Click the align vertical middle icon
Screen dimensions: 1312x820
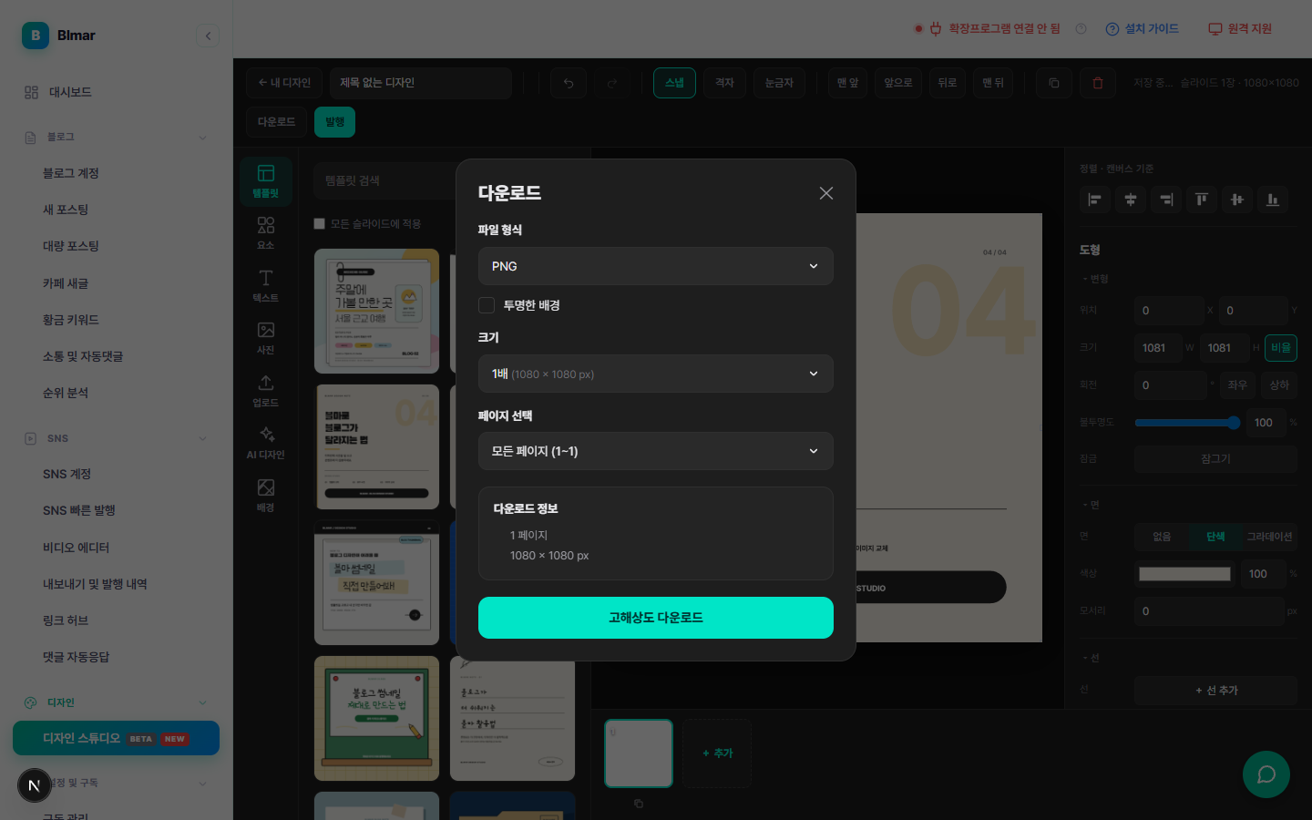1237,200
